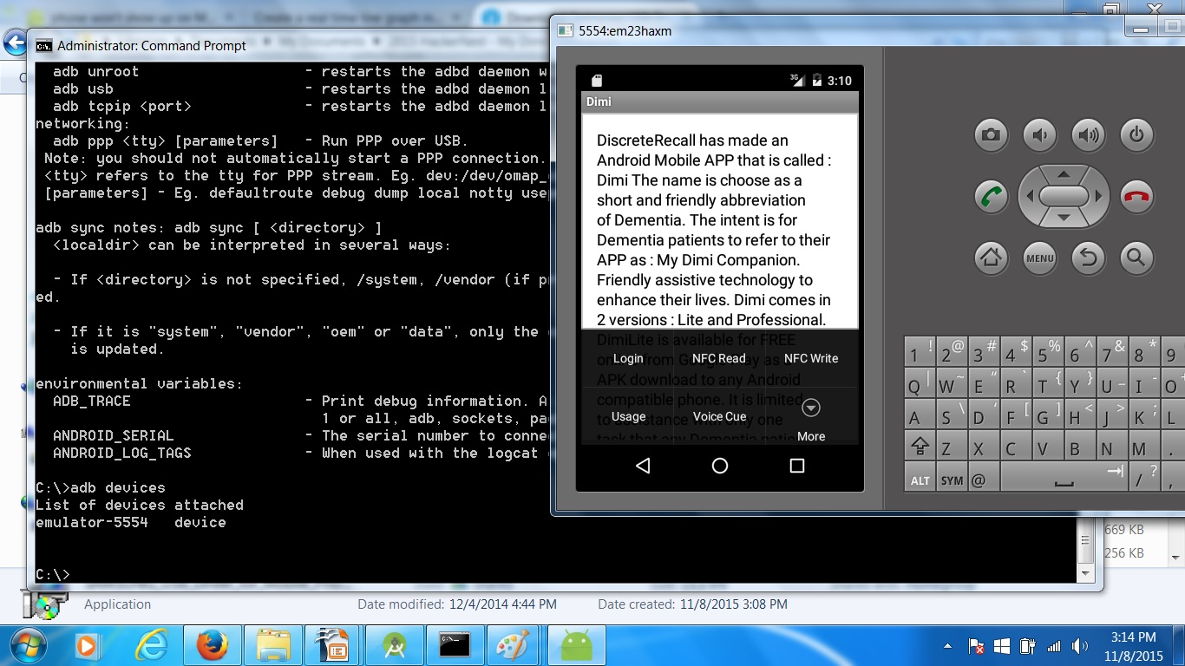The height and width of the screenshot is (666, 1185).
Task: Click the emulator search magnifier button
Action: [x=1136, y=258]
